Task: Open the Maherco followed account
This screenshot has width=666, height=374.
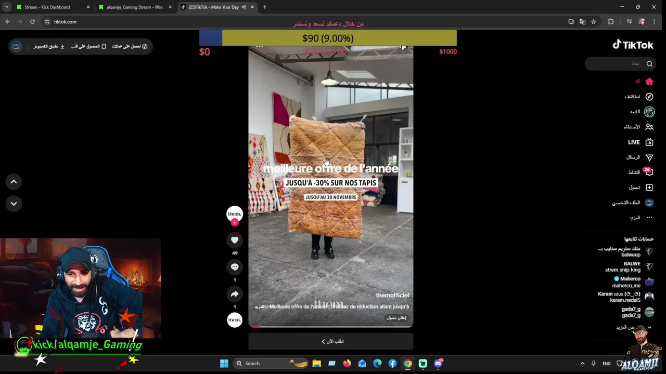Action: 632,282
